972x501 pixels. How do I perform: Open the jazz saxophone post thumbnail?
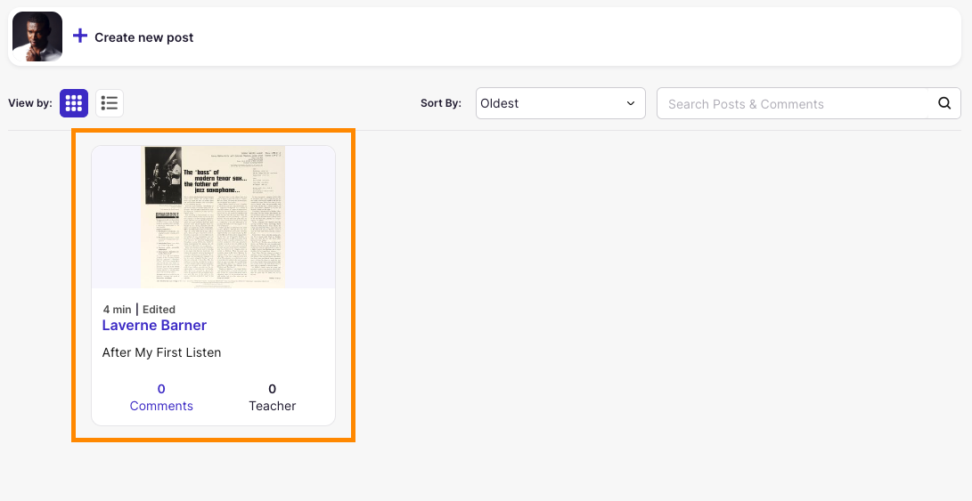(213, 217)
